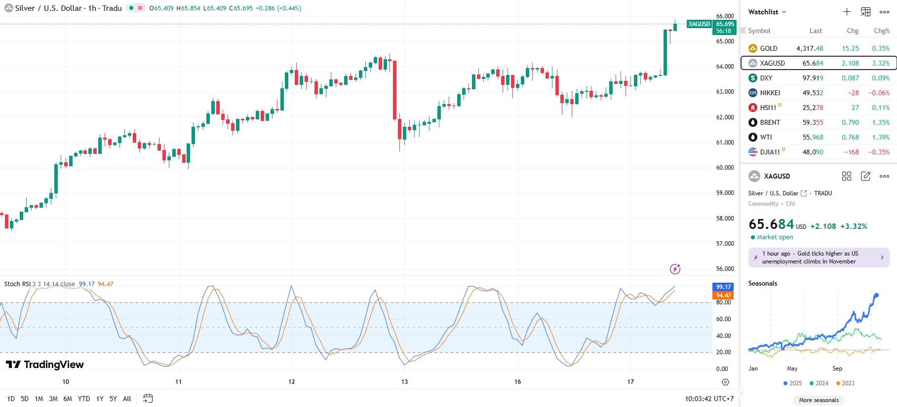Screen dimensions: 897x407
Task: Select the YTD time range
Action: [84, 399]
